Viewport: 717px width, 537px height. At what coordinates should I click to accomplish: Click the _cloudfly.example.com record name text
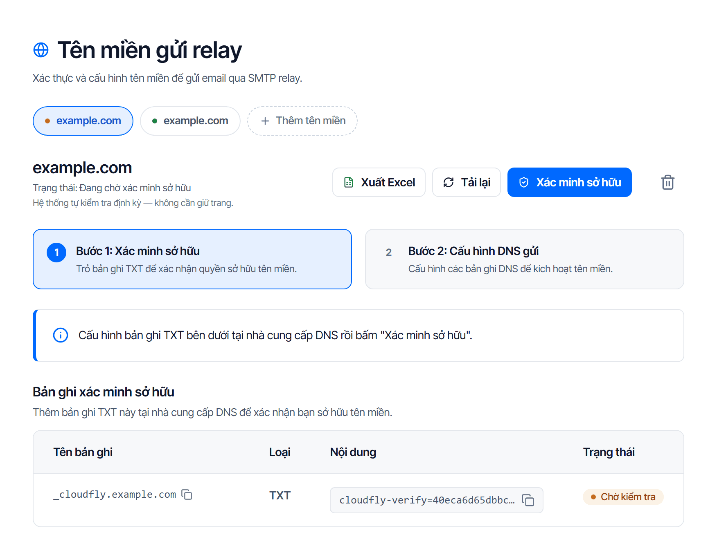pos(115,494)
